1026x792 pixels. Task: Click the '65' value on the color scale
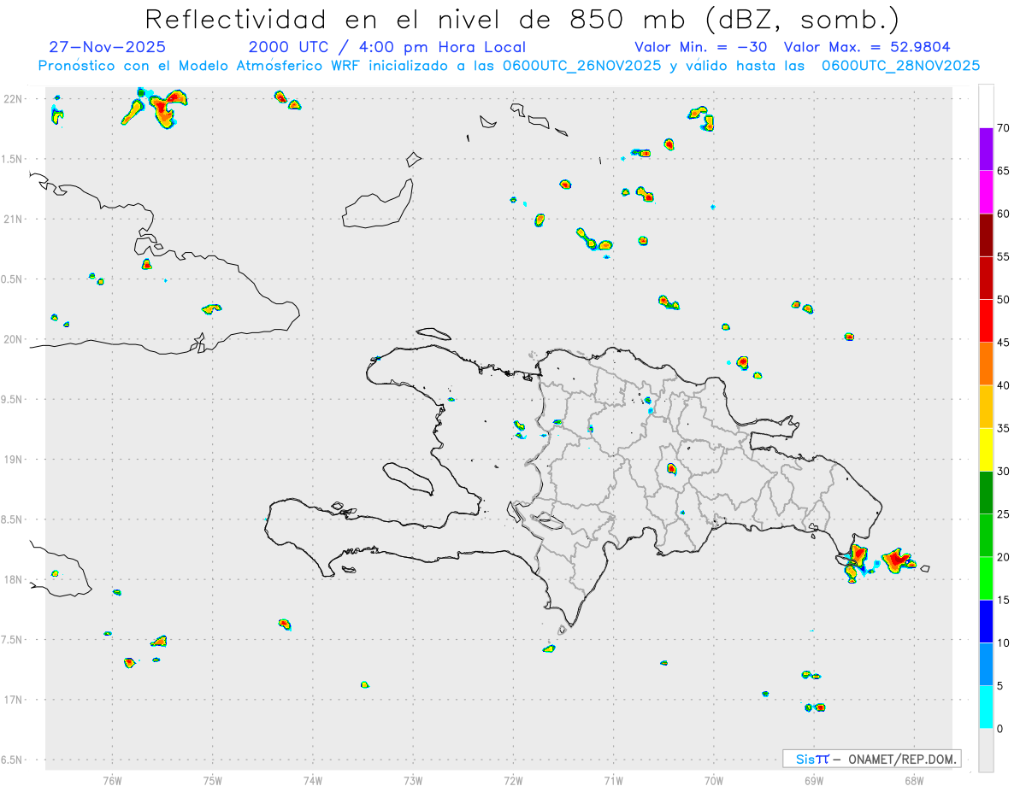tap(1003, 171)
